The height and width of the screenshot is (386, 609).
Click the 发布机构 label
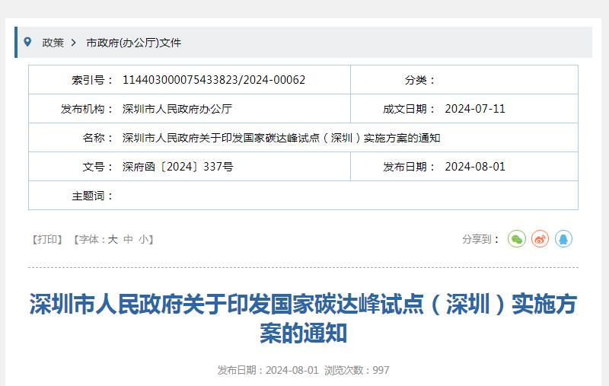(87, 109)
